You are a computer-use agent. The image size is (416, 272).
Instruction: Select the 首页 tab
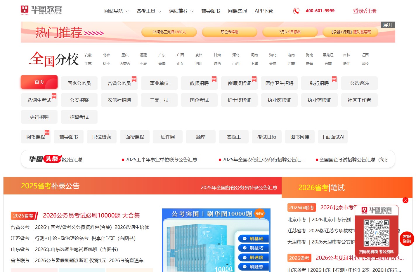[x=39, y=82]
